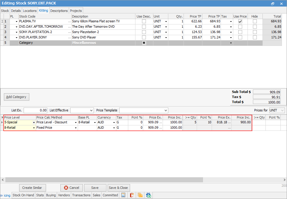Enable Use Desc. for DVD.PLAYER.SONY
Screen dimensions: 287x199
point(144,38)
